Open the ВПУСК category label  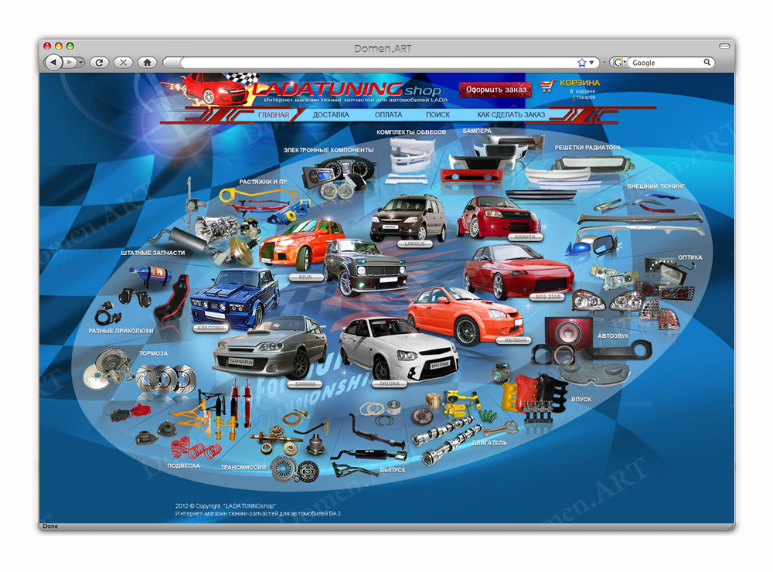point(581,400)
